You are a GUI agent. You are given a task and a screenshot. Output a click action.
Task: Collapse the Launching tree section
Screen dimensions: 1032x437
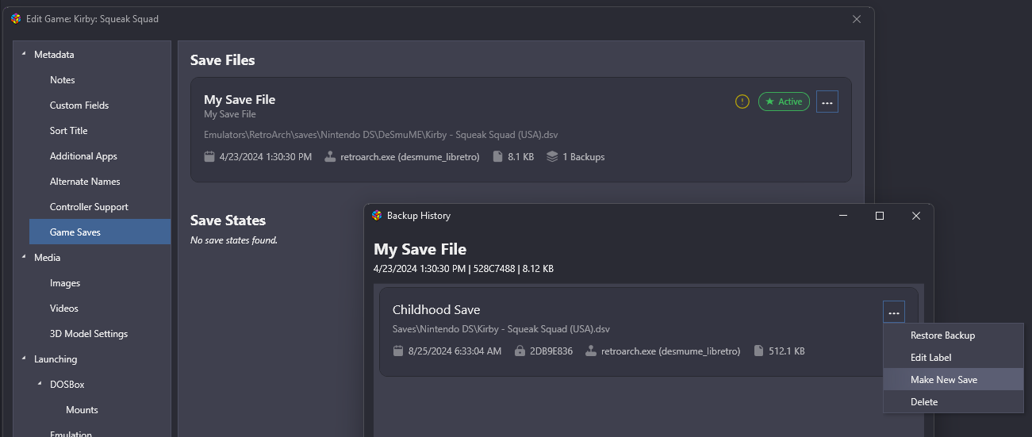click(x=23, y=358)
